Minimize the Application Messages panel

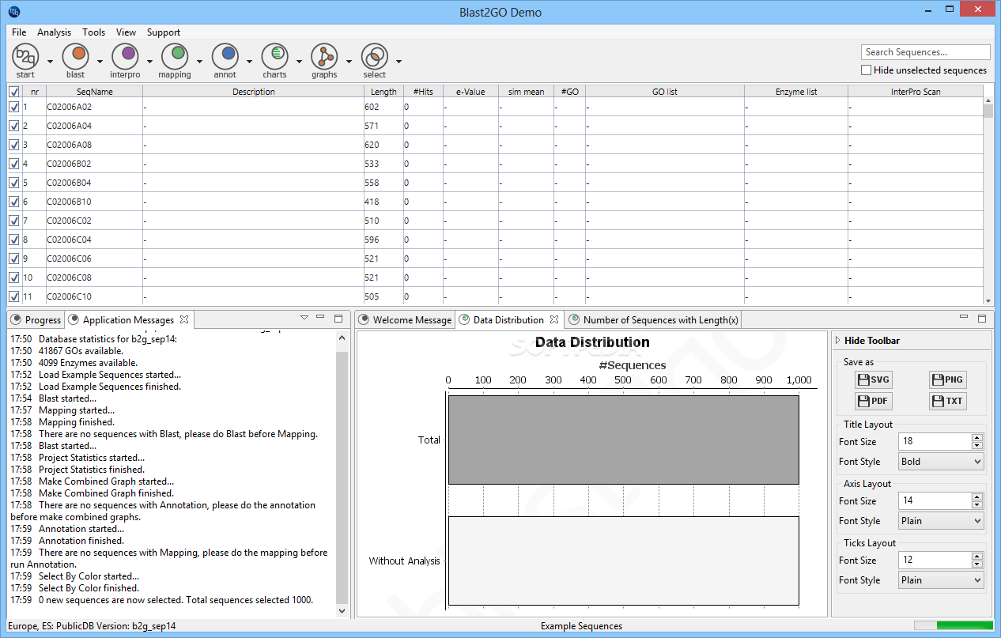pyautogui.click(x=320, y=317)
